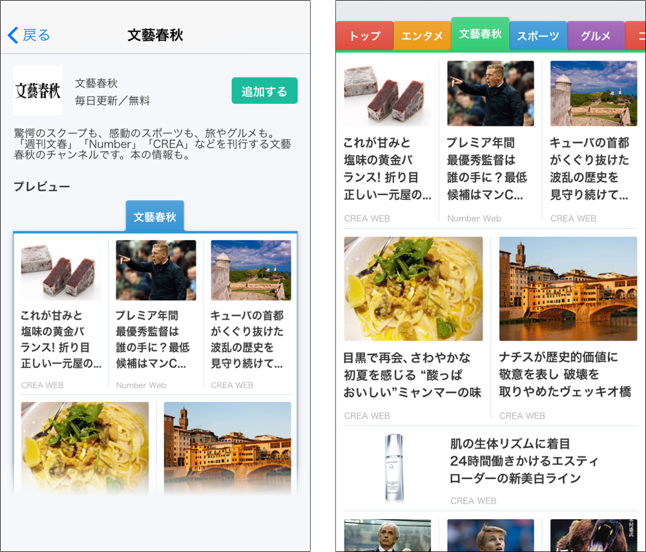Open the gray-haired man in glasses thumbnail

pyautogui.click(x=387, y=535)
